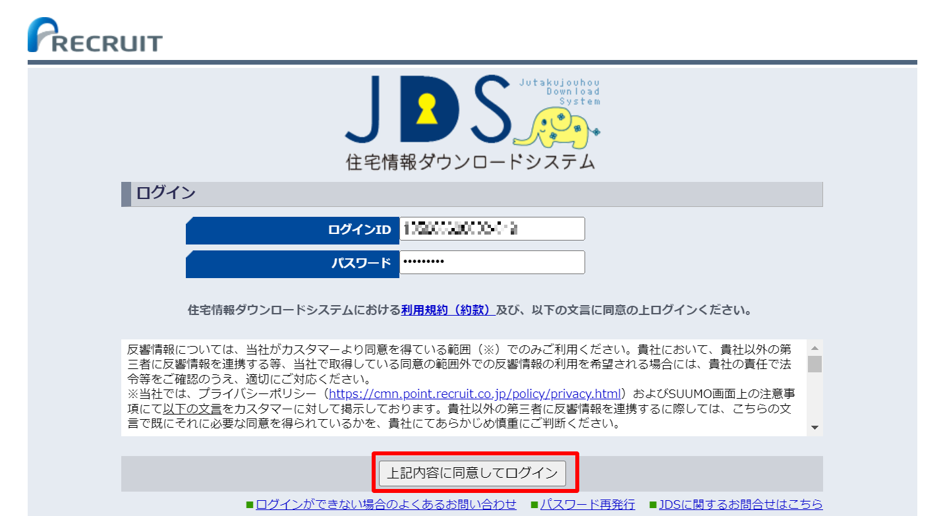The width and height of the screenshot is (945, 516).
Task: Click the terms box scroll down arrow
Action: coord(815,428)
